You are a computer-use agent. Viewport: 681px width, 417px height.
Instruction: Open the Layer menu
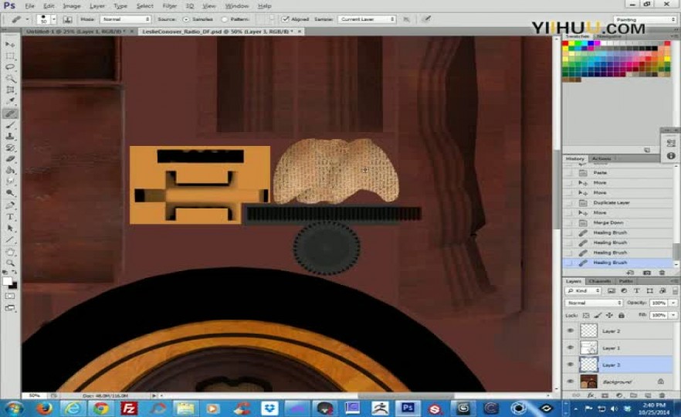[x=97, y=6]
